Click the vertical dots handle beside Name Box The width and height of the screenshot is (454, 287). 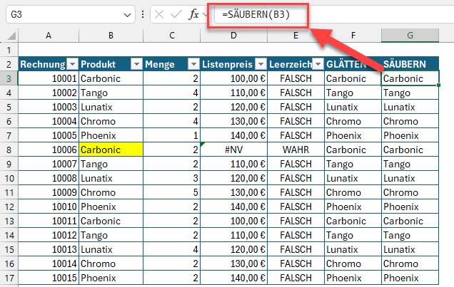coord(143,14)
